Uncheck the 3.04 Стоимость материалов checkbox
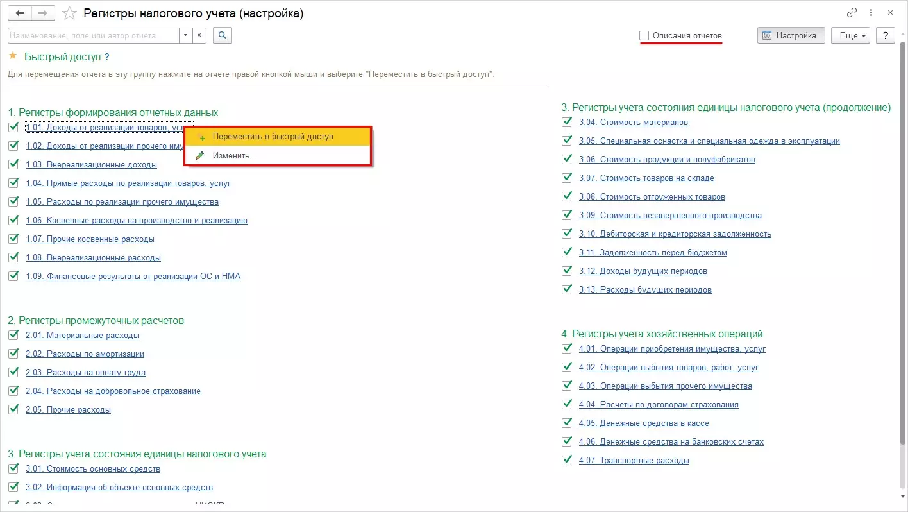 pos(567,122)
